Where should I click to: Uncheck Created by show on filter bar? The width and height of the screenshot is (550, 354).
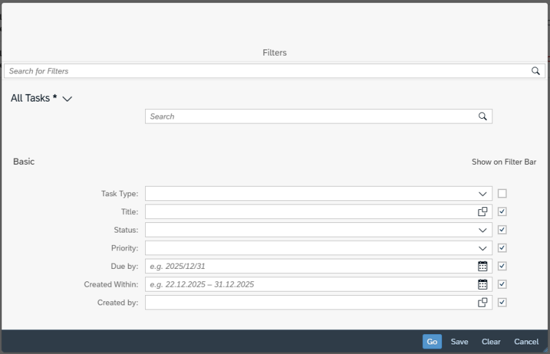[503, 302]
